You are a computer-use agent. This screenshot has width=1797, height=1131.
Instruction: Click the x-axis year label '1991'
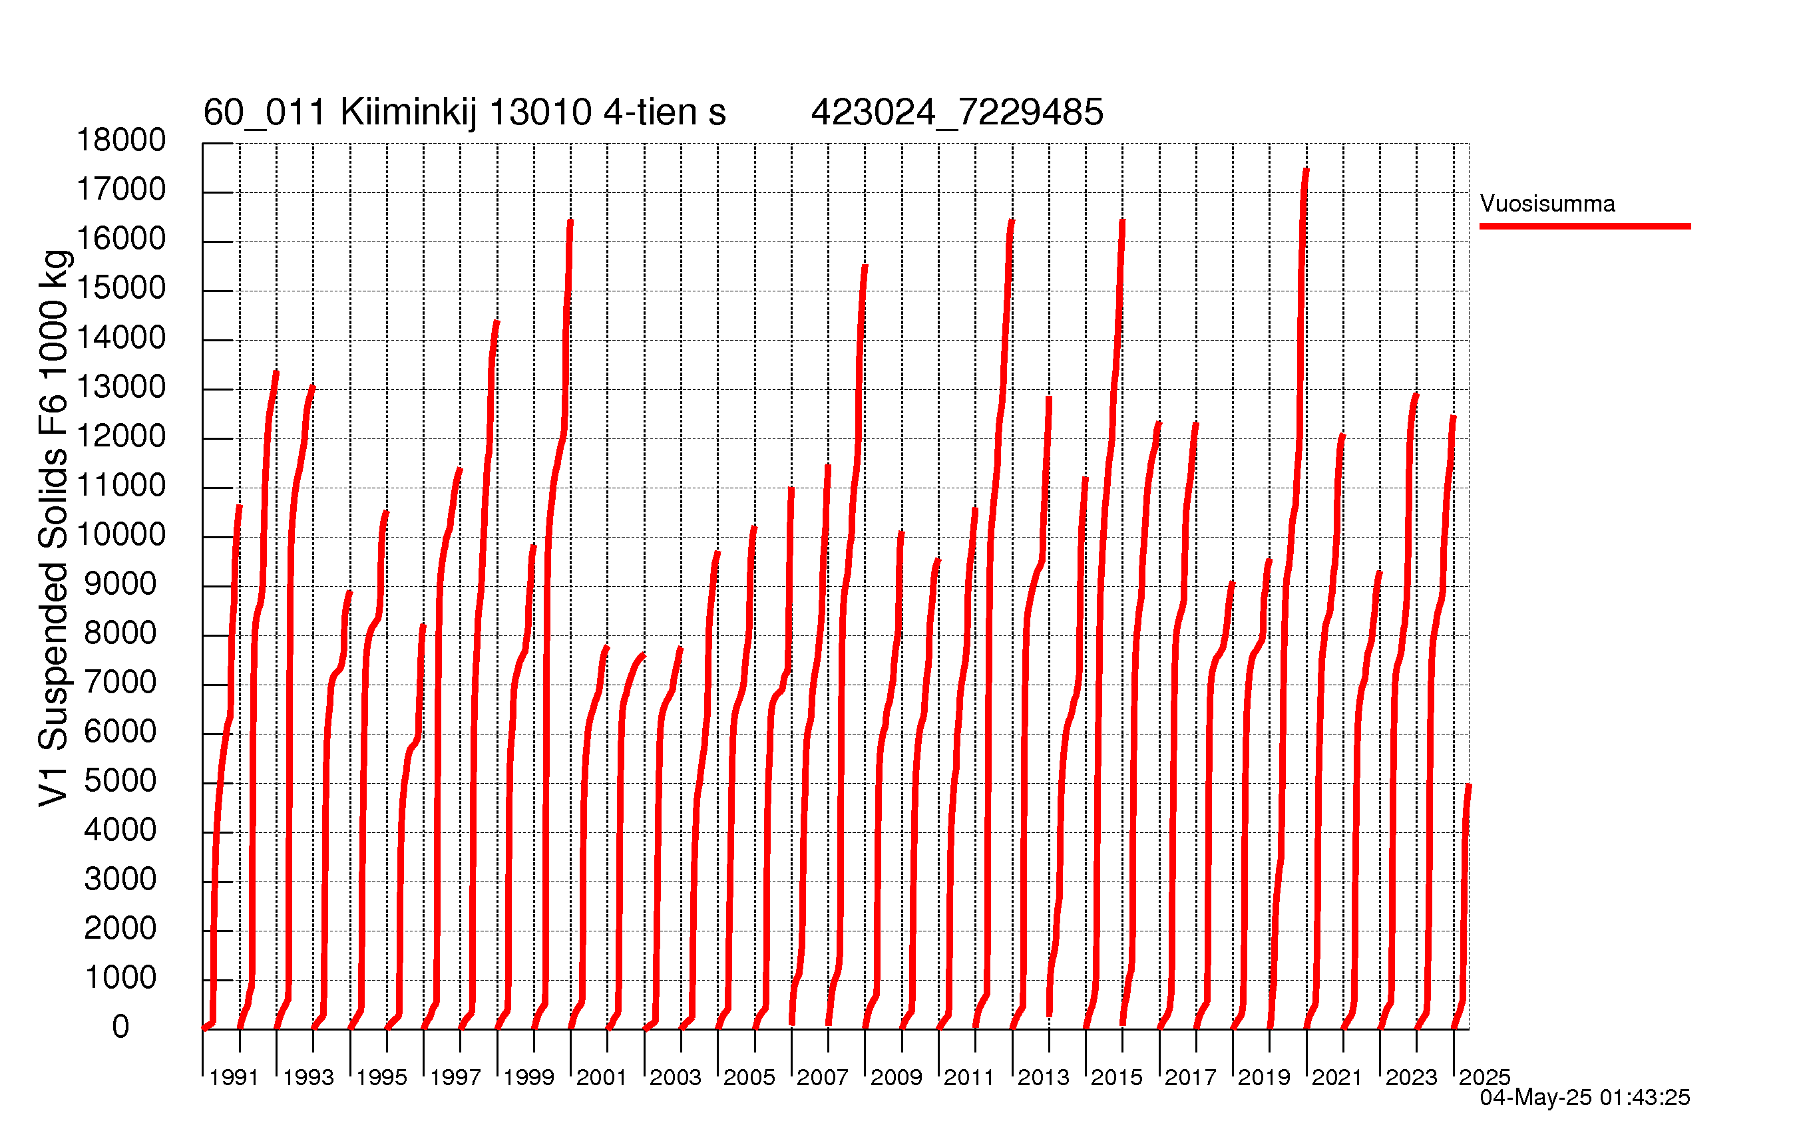point(234,1078)
